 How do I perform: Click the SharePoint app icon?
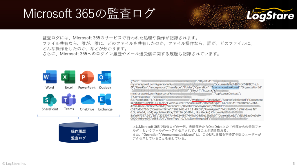pos(50,100)
